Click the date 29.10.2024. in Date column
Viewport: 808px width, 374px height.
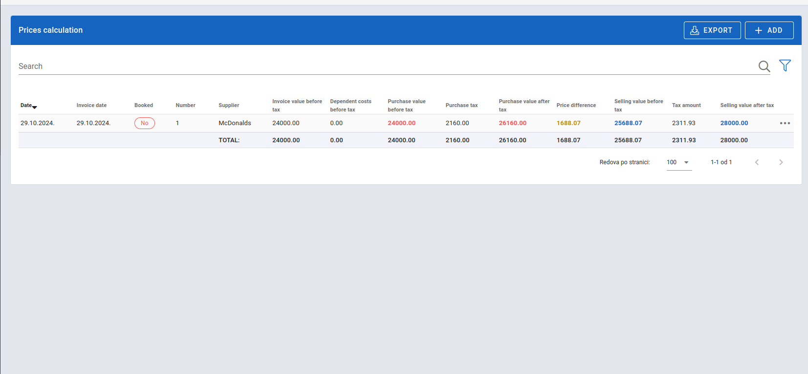click(38, 123)
